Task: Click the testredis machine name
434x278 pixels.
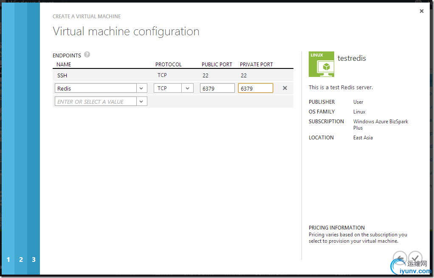Action: (x=352, y=58)
